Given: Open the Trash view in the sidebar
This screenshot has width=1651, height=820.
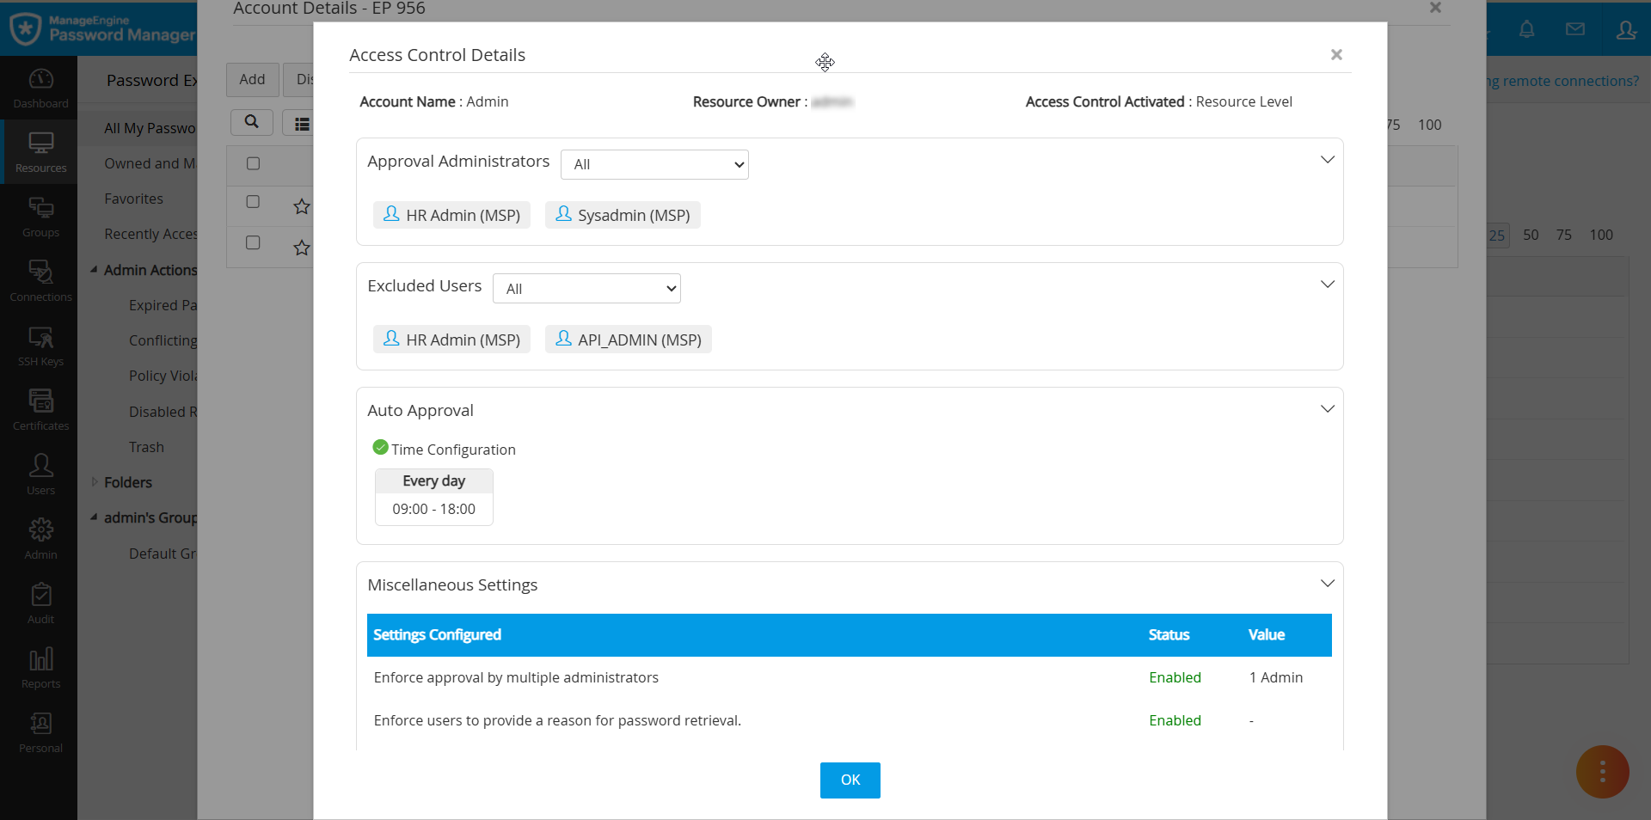Looking at the screenshot, I should (146, 446).
